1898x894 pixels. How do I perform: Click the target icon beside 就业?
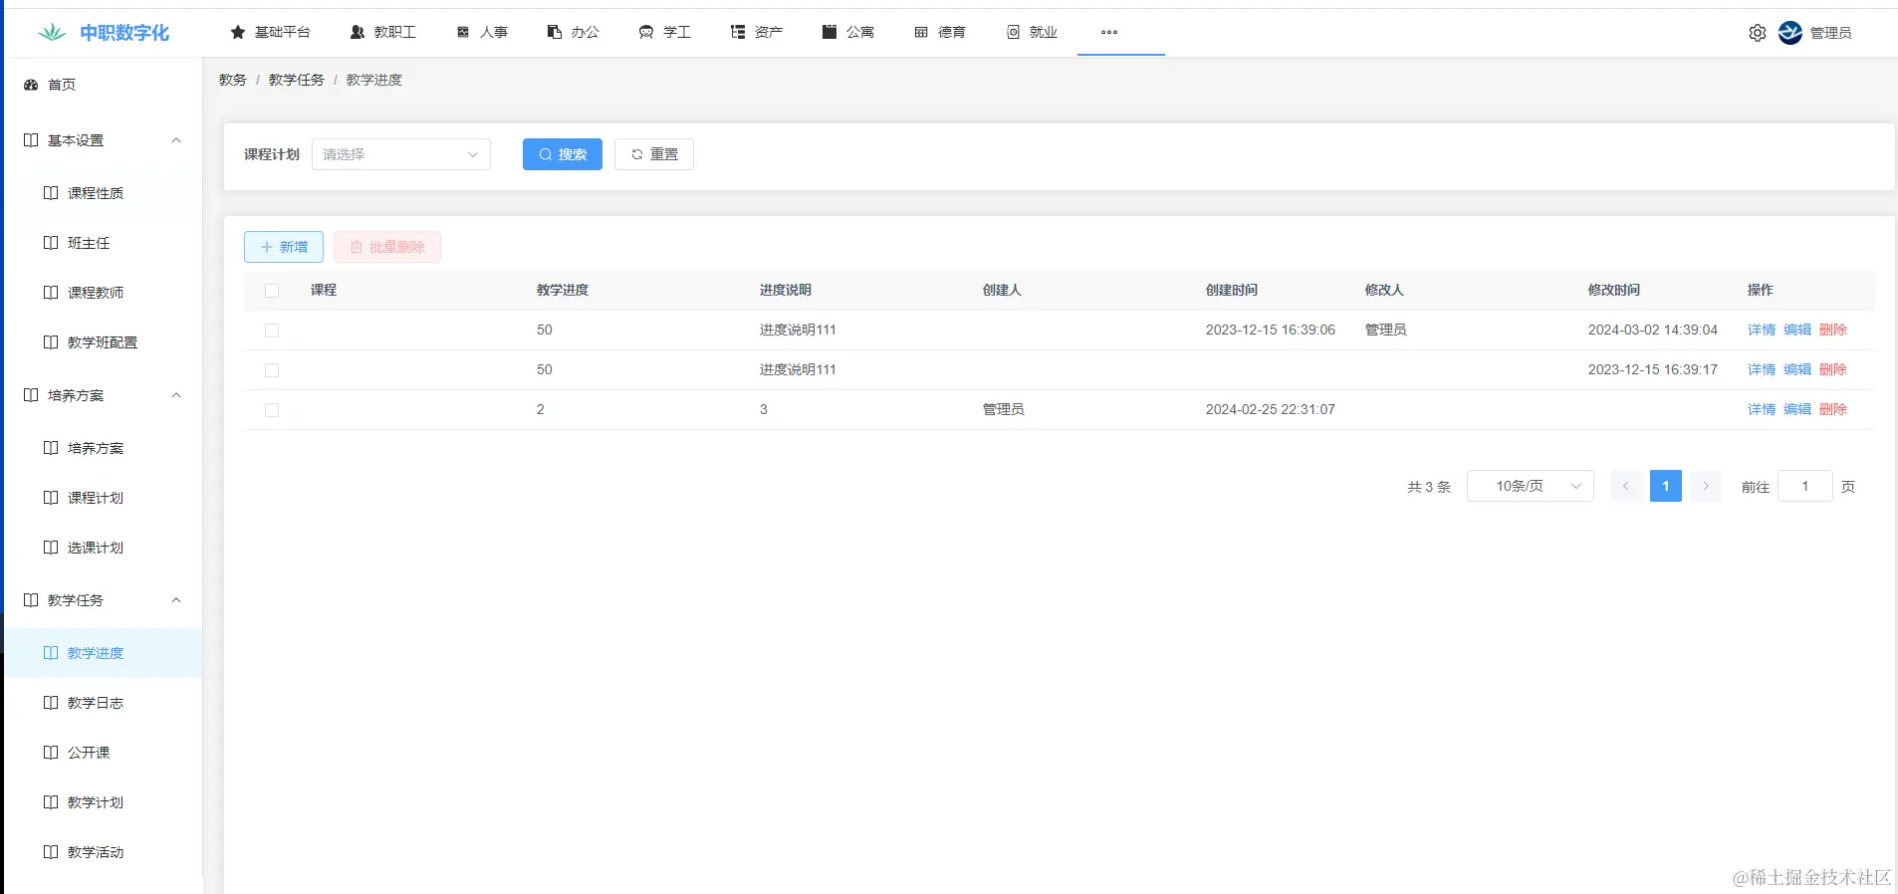[1013, 32]
